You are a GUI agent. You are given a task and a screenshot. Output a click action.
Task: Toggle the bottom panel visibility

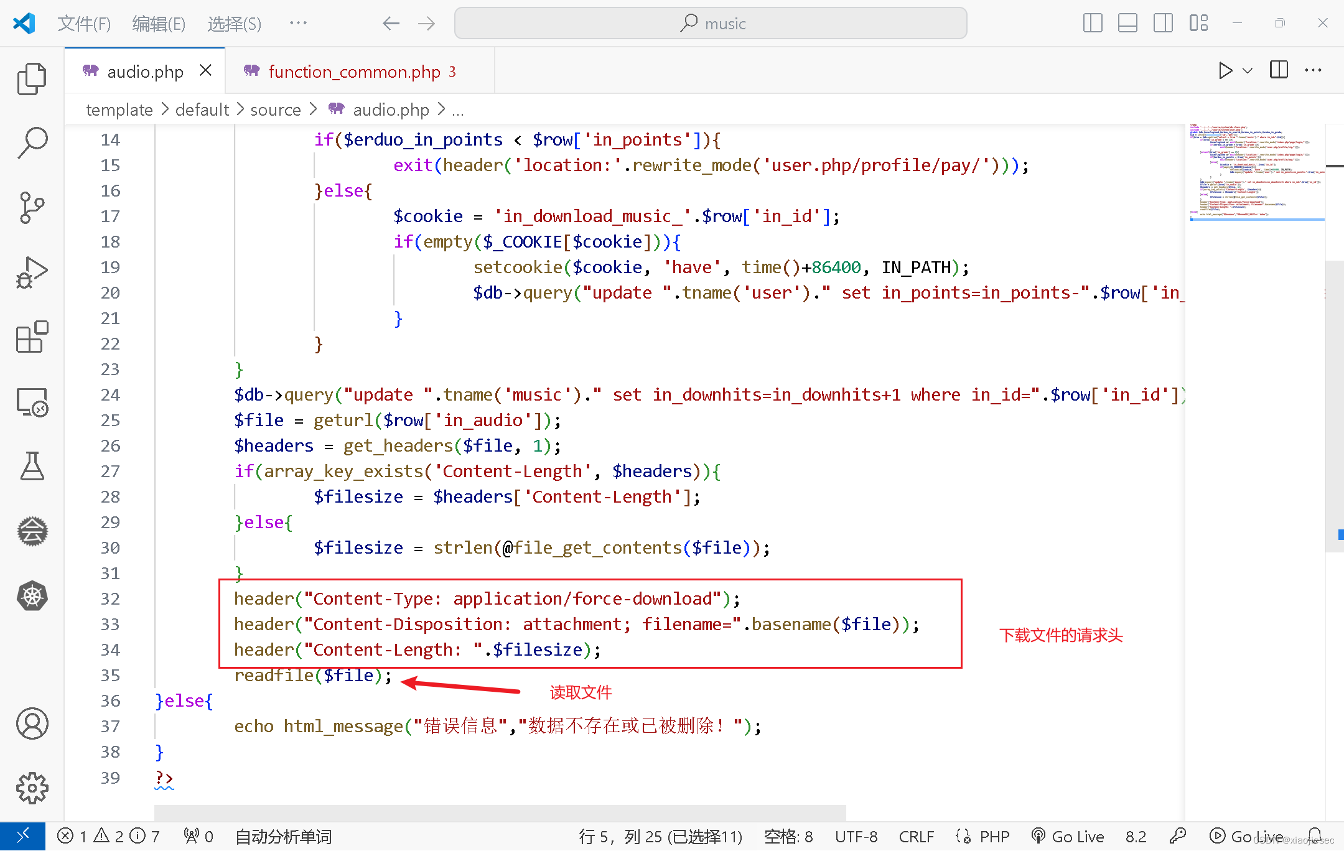click(1127, 23)
